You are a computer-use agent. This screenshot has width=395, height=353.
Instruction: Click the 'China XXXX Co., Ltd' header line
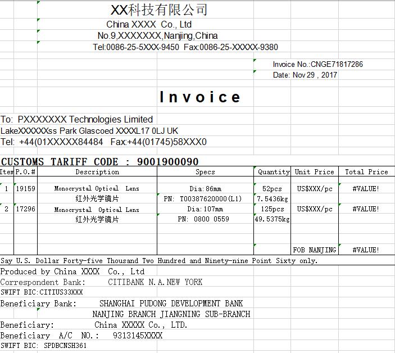coord(149,24)
